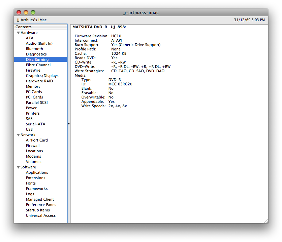Open the Bluetooth hardware entry

pyautogui.click(x=34, y=49)
